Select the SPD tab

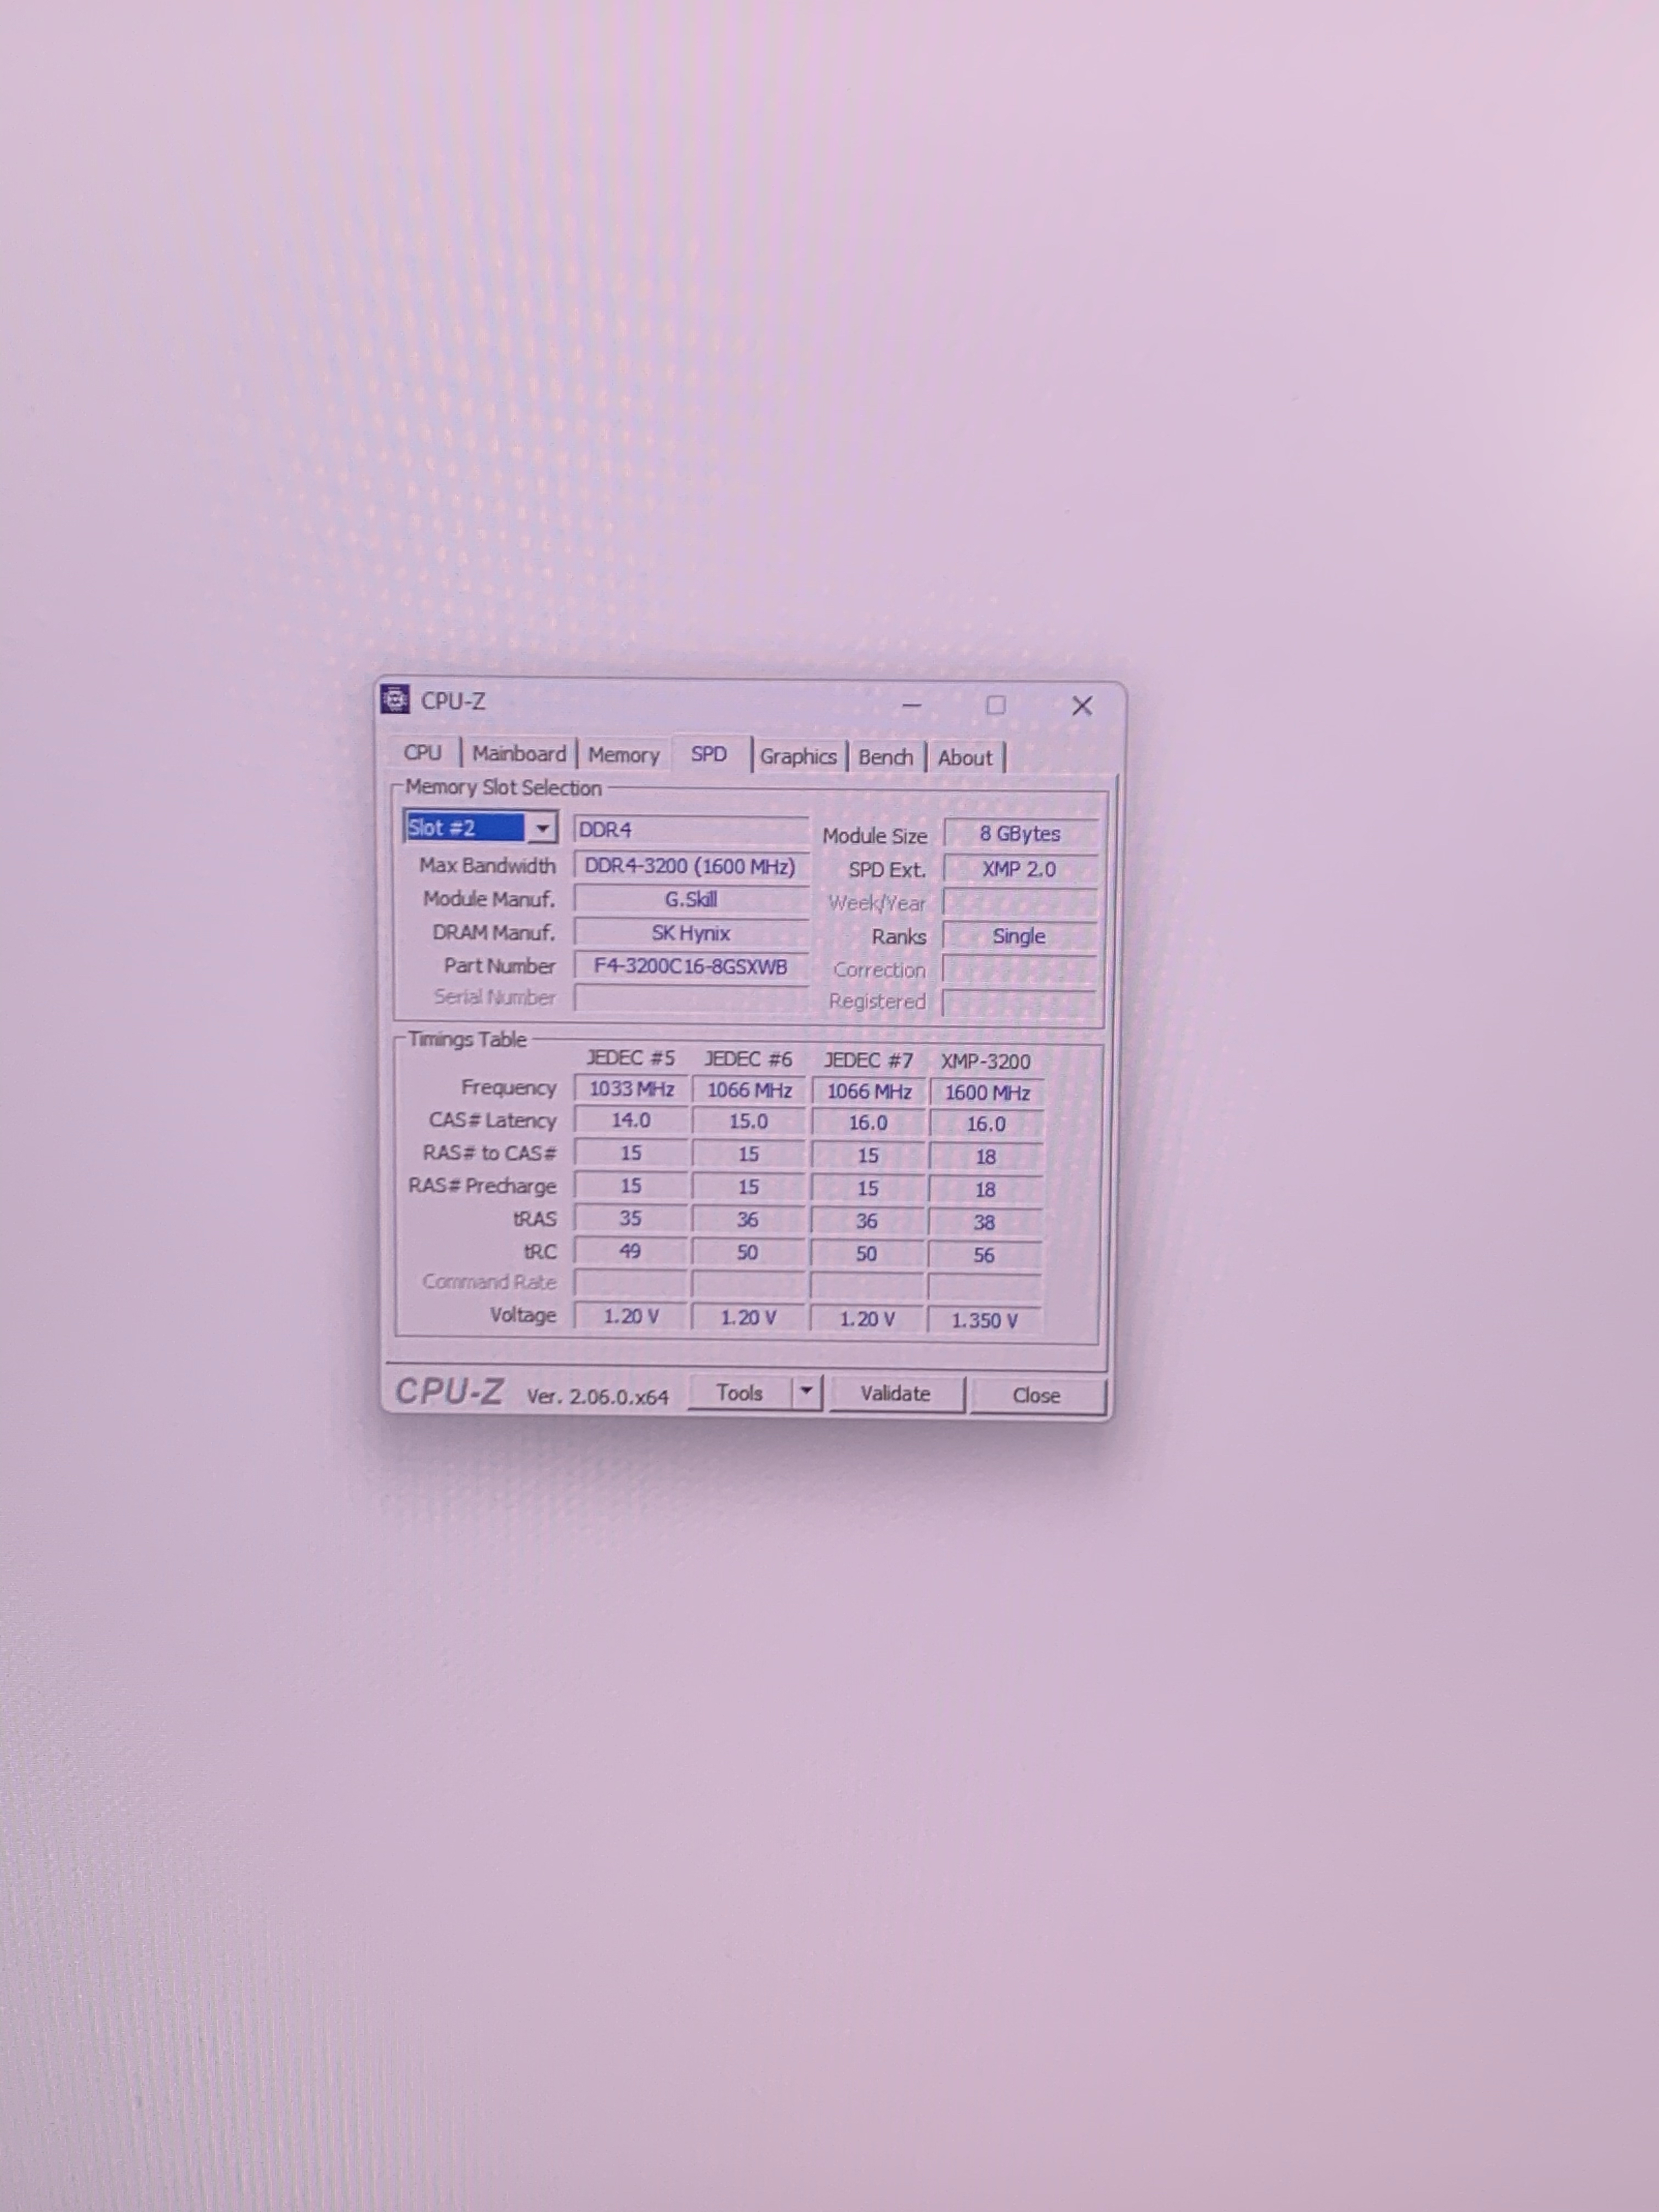[709, 754]
